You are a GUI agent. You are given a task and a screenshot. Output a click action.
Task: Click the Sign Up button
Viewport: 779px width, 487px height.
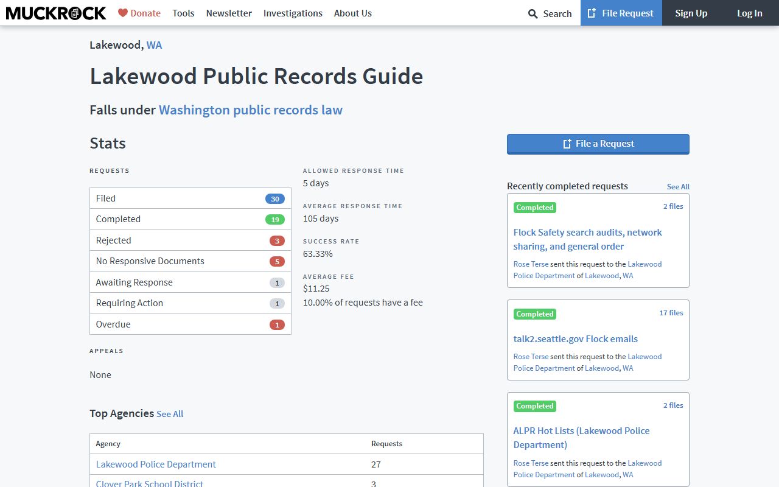[691, 13]
